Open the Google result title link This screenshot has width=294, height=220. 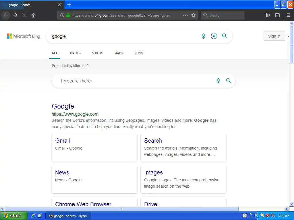pyautogui.click(x=63, y=106)
